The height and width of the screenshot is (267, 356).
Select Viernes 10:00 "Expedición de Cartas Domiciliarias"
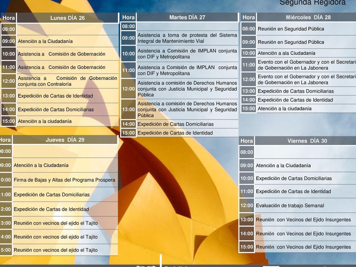tap(306, 178)
